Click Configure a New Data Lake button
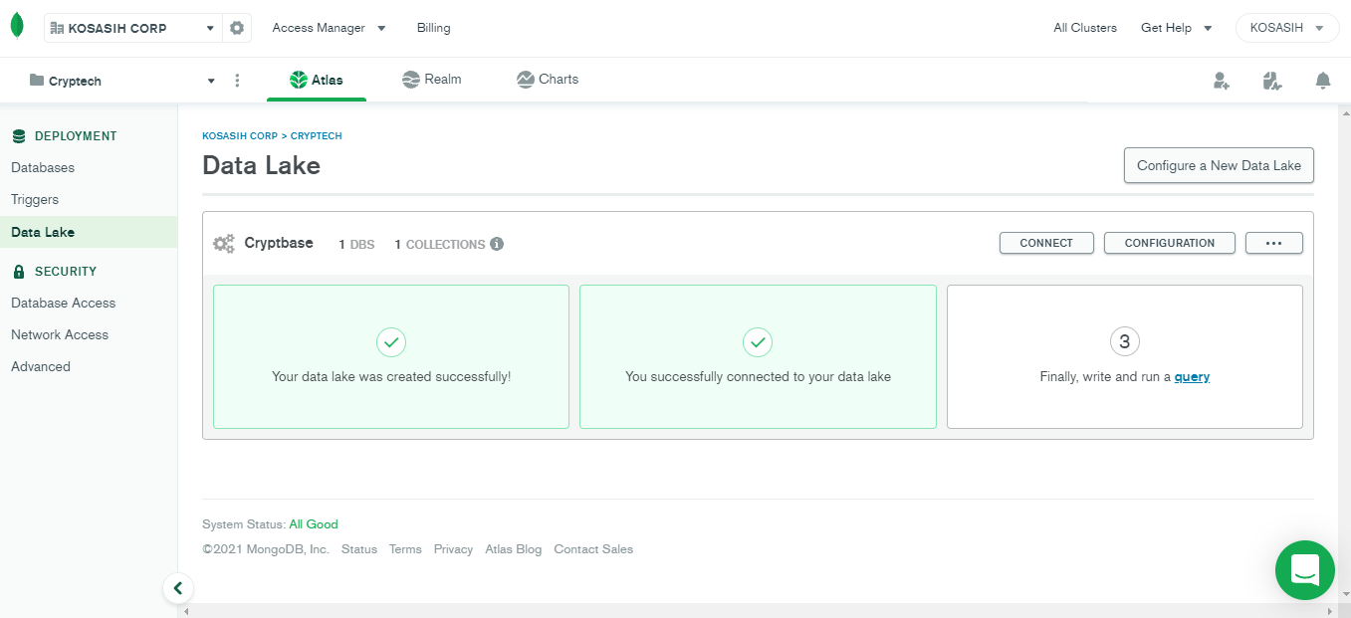 pos(1219,165)
